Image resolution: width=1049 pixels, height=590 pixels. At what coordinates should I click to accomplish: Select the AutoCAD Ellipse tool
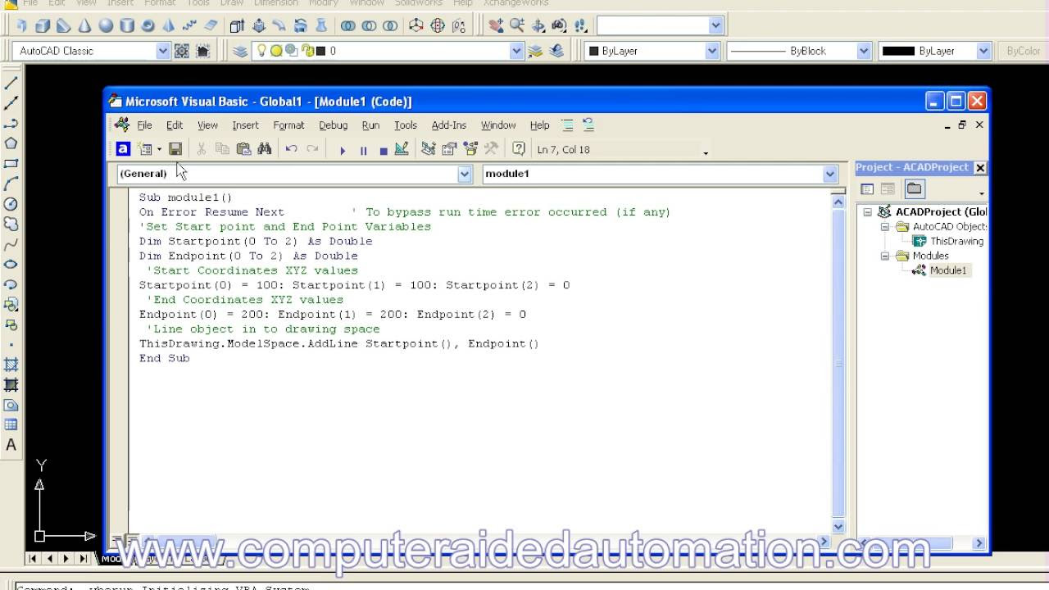coord(11,264)
